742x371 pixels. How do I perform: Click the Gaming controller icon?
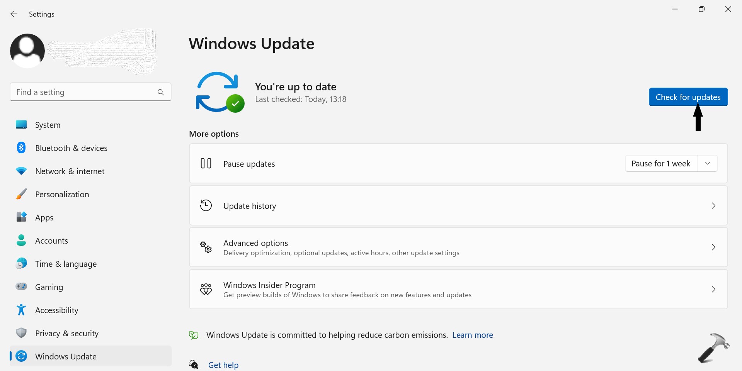pos(21,286)
